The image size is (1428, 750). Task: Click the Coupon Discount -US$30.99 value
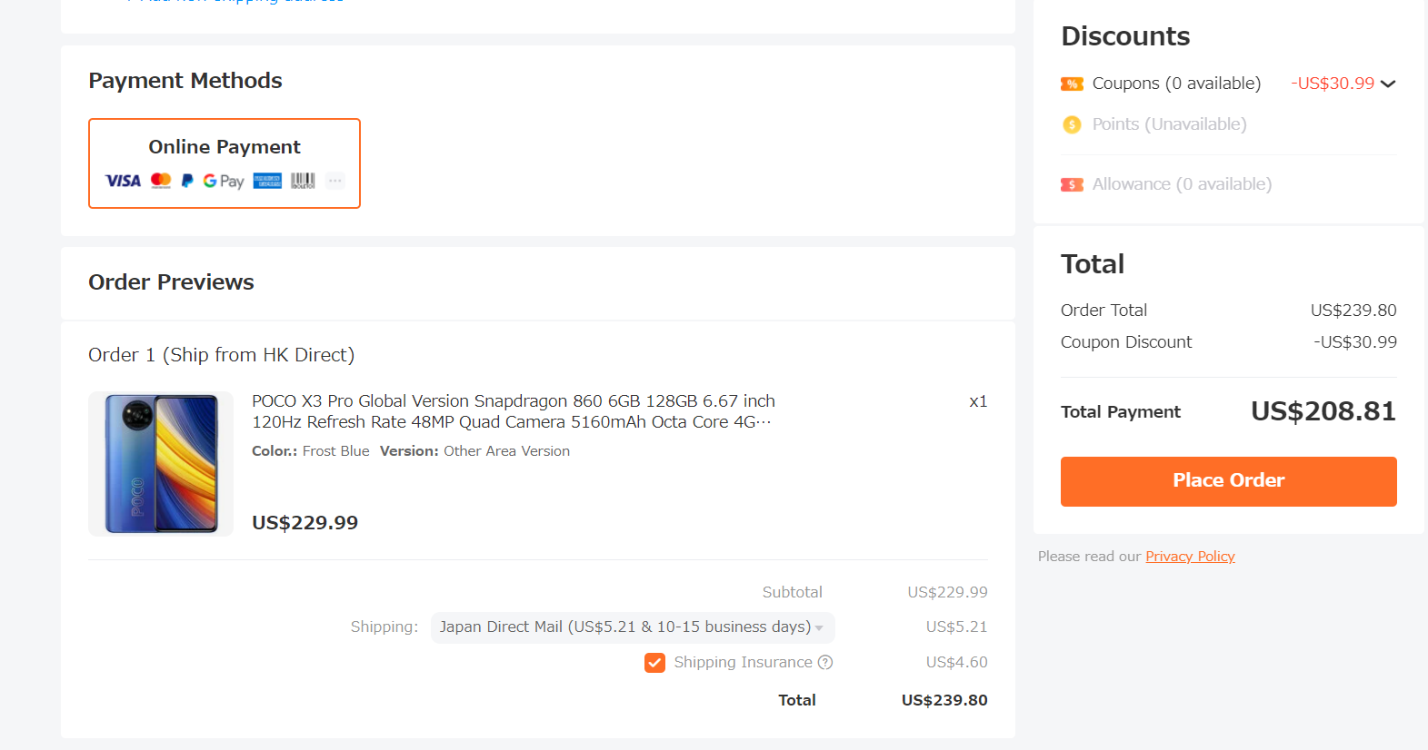1354,342
